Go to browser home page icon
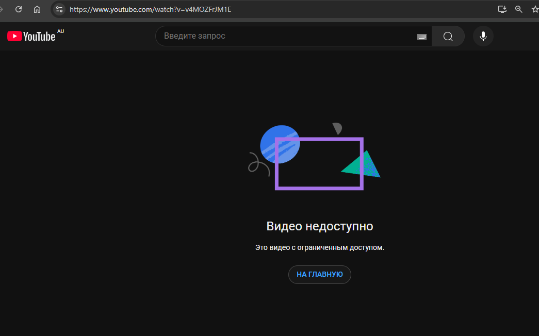This screenshot has height=336, width=539. point(37,9)
